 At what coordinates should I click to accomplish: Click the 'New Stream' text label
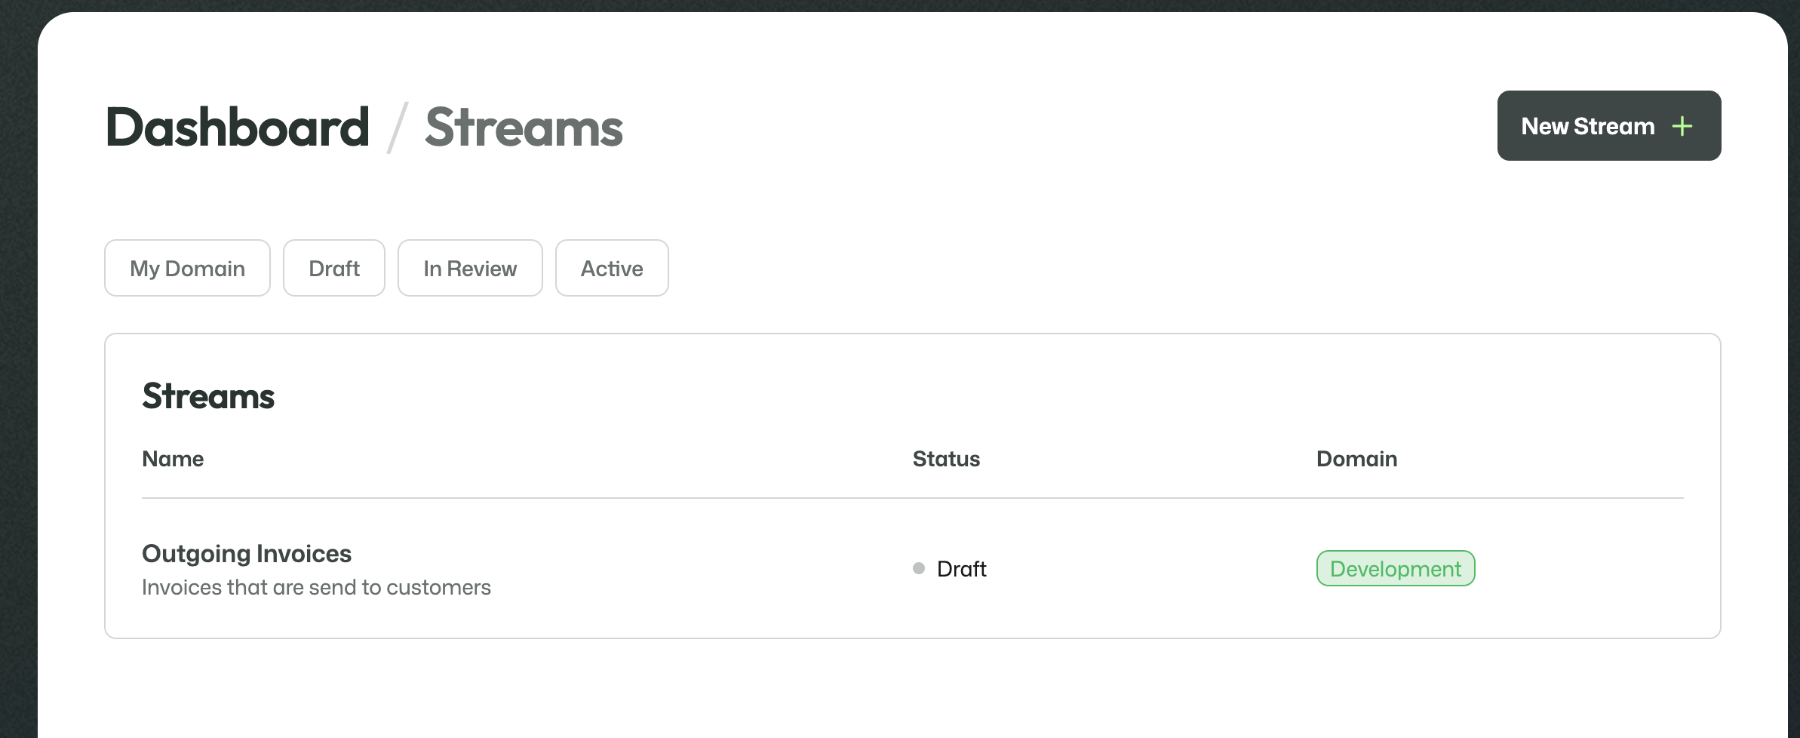coord(1588,126)
